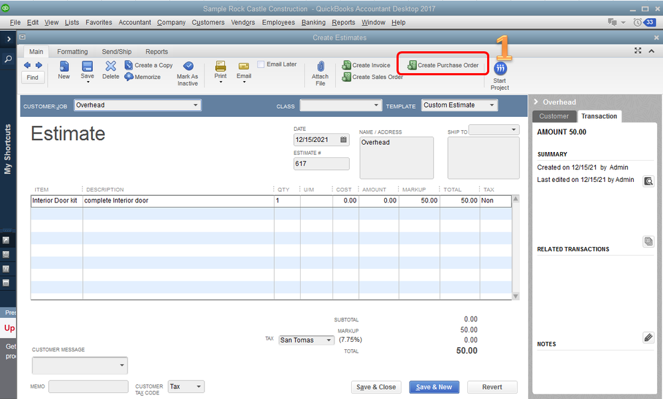
Task: Click the Estimate # field
Action: pyautogui.click(x=321, y=164)
